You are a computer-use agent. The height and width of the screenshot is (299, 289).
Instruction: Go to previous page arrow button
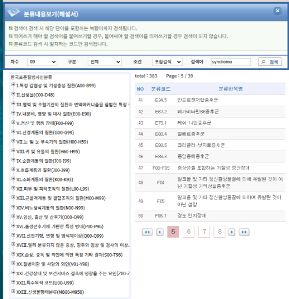pyautogui.click(x=160, y=232)
